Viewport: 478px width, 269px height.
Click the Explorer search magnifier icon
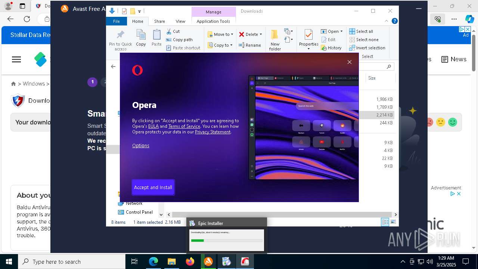[x=389, y=67]
